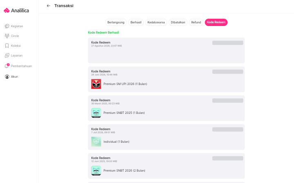294x183 pixels.
Task: Go to Circle menu label
Action: click(15, 36)
